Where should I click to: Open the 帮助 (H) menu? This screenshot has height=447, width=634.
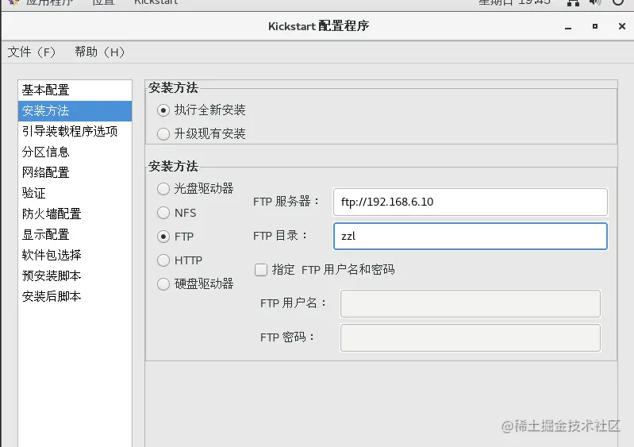coord(99,52)
